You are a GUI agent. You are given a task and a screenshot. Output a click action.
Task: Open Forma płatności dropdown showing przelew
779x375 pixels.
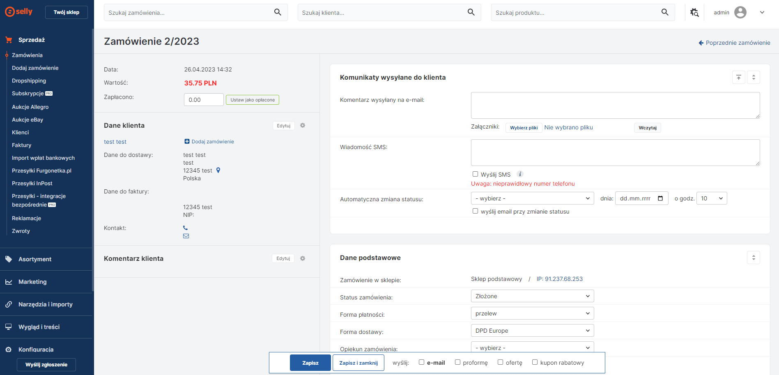532,313
